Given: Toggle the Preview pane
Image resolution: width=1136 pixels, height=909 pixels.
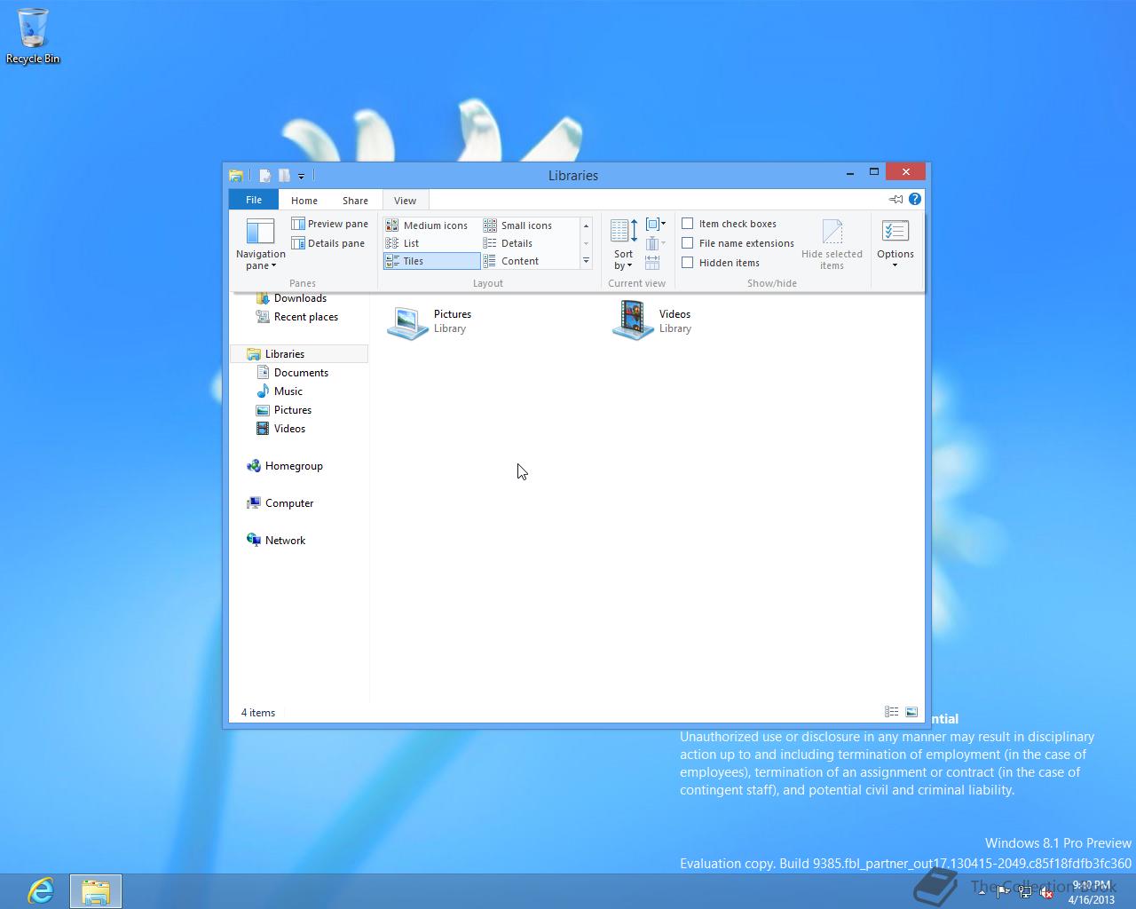Looking at the screenshot, I should point(329,224).
